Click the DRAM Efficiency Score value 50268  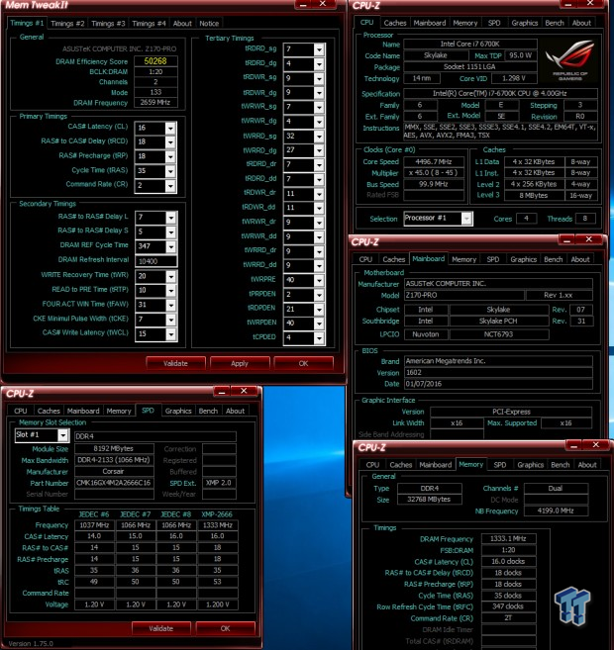click(x=155, y=61)
